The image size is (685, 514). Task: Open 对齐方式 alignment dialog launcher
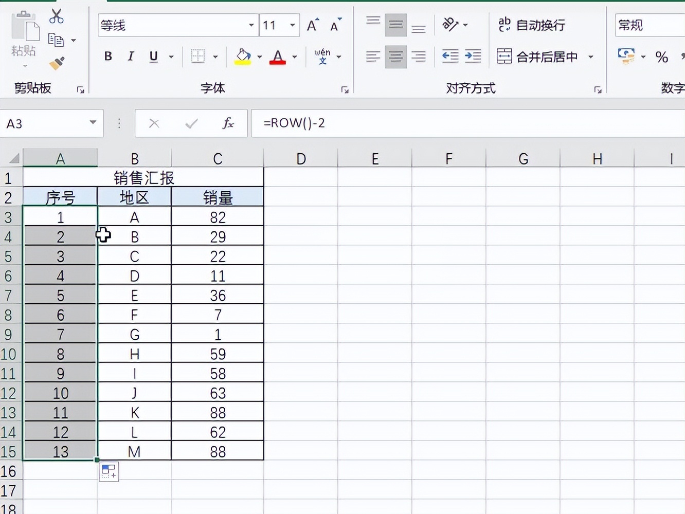(598, 90)
